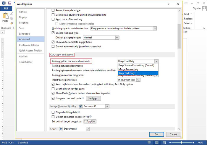The width and height of the screenshot is (207, 145).
Task: Toggle Use smart cut and paste checkbox
Action: [x=53, y=98]
